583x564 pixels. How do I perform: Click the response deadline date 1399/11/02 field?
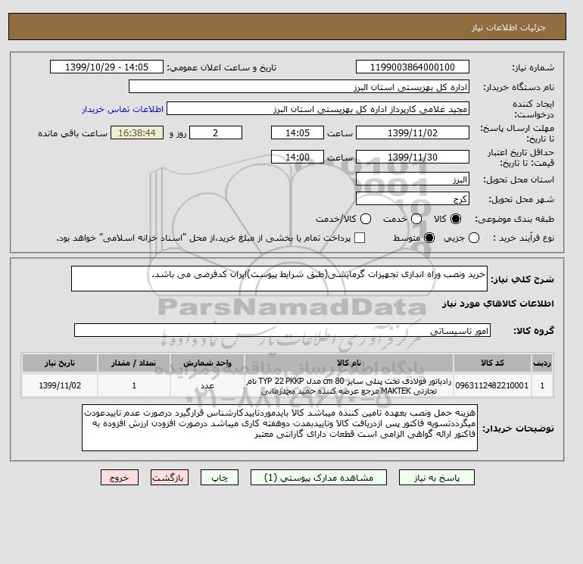pos(413,132)
